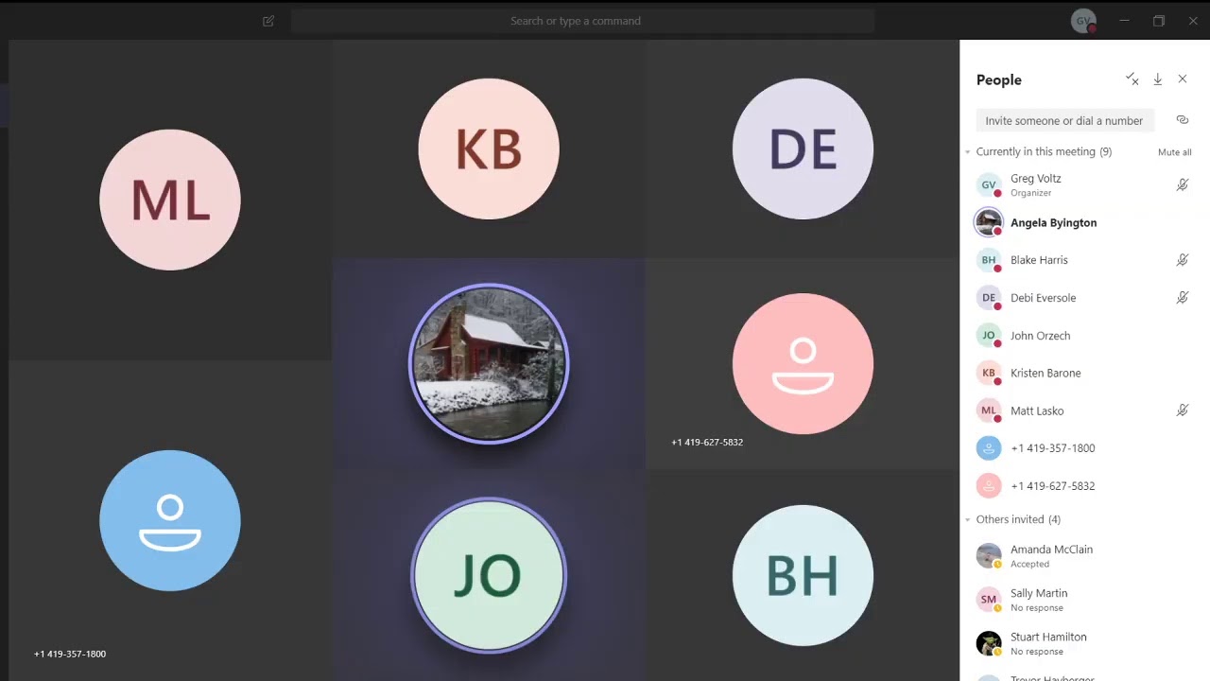1210x681 pixels.
Task: Select Kristen Barone in the participant list
Action: pos(1083,373)
